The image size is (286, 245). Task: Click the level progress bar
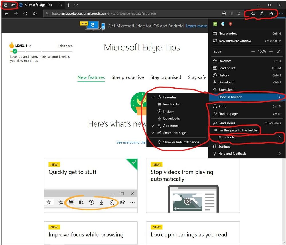pyautogui.click(x=42, y=52)
